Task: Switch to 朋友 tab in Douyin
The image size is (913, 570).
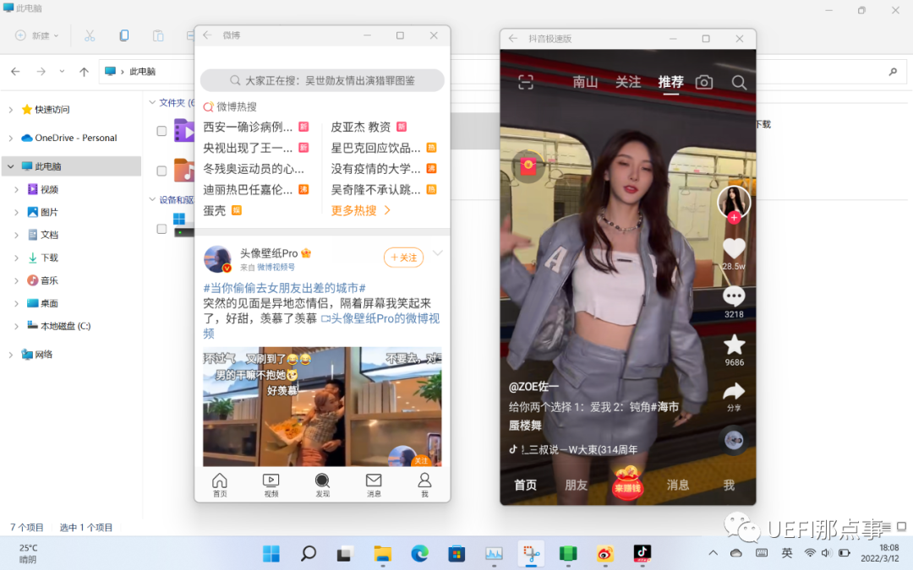Action: tap(576, 486)
